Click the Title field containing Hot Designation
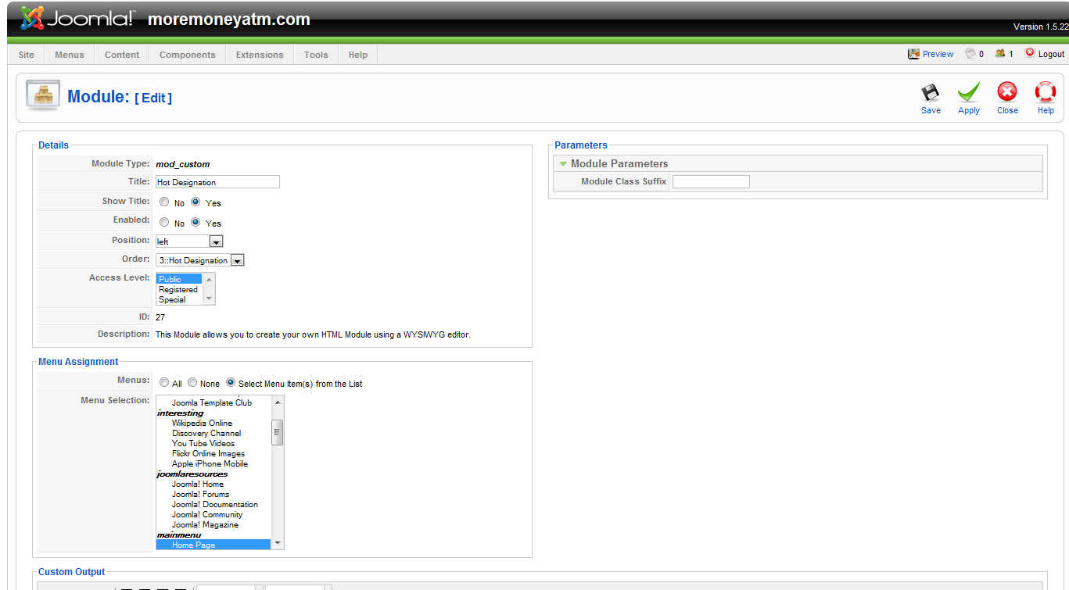 [x=217, y=182]
